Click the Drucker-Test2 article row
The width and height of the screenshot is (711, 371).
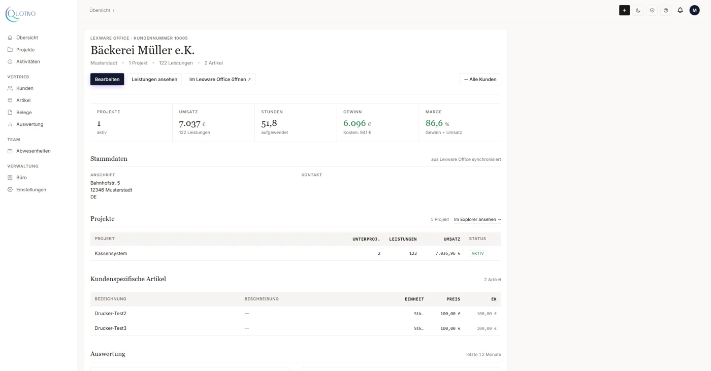click(x=296, y=314)
